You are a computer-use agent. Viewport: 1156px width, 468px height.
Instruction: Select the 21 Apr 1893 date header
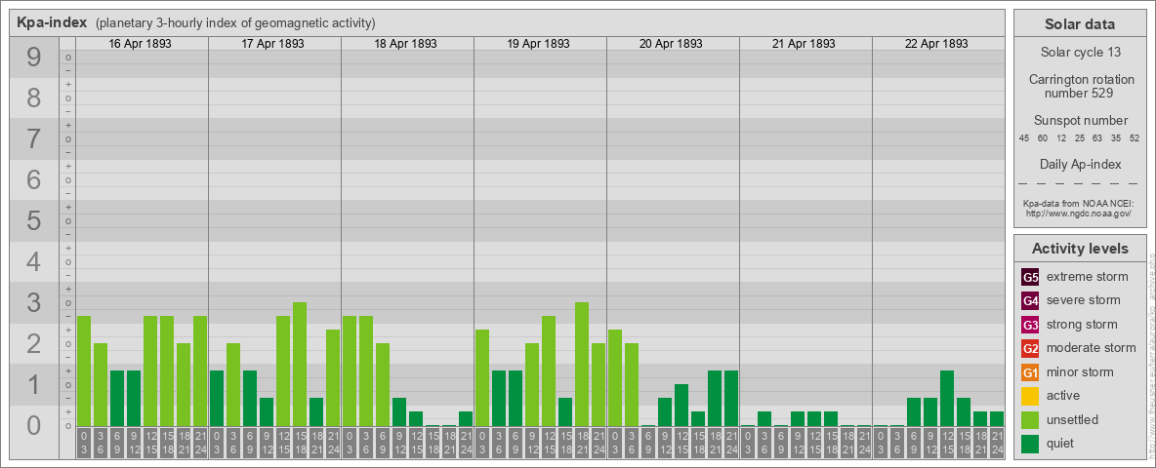coord(804,44)
